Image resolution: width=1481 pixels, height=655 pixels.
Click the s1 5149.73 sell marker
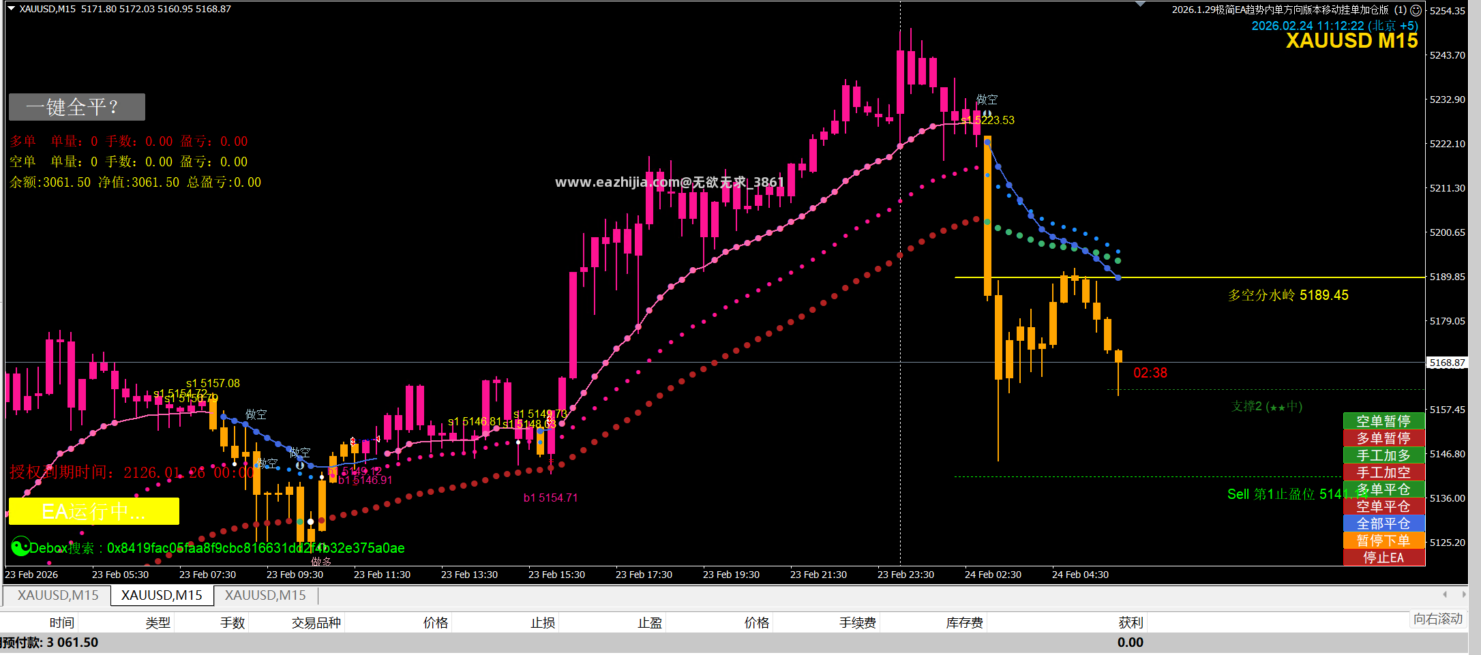coord(540,414)
